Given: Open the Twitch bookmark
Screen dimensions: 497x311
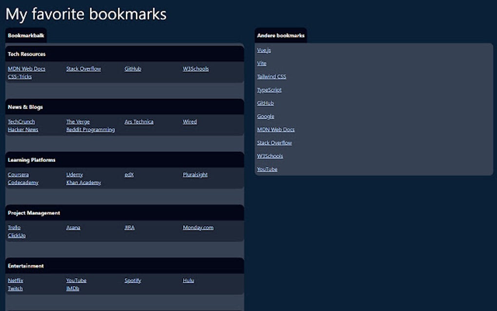Looking at the screenshot, I should click(x=15, y=289).
